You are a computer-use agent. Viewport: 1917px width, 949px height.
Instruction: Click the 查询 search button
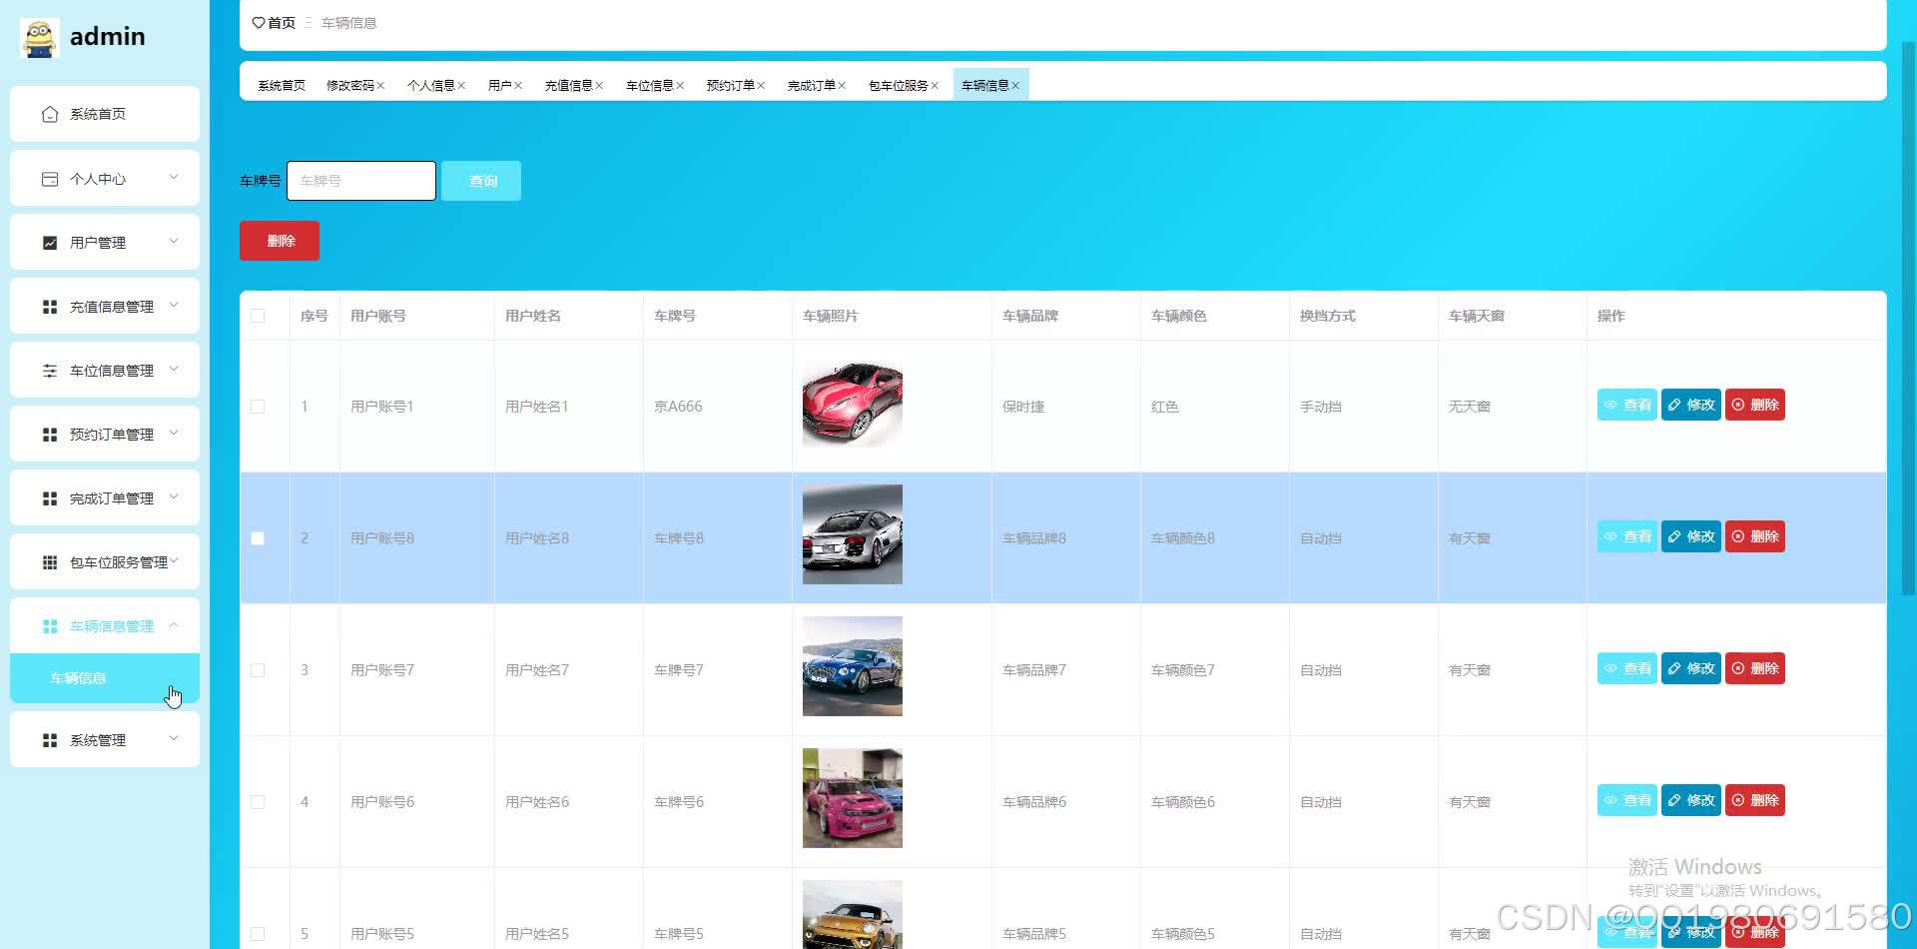coord(481,181)
